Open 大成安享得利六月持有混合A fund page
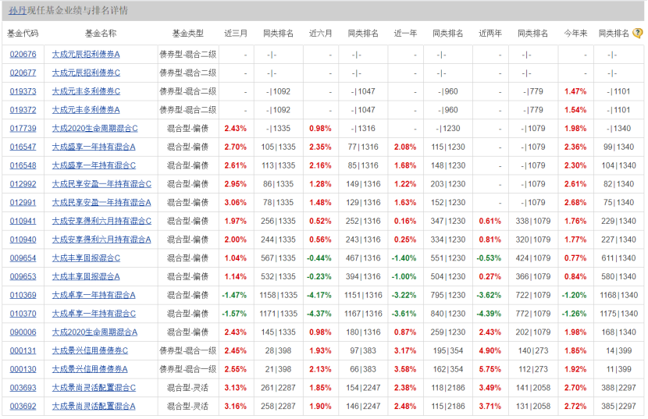The image size is (648, 419). (101, 240)
